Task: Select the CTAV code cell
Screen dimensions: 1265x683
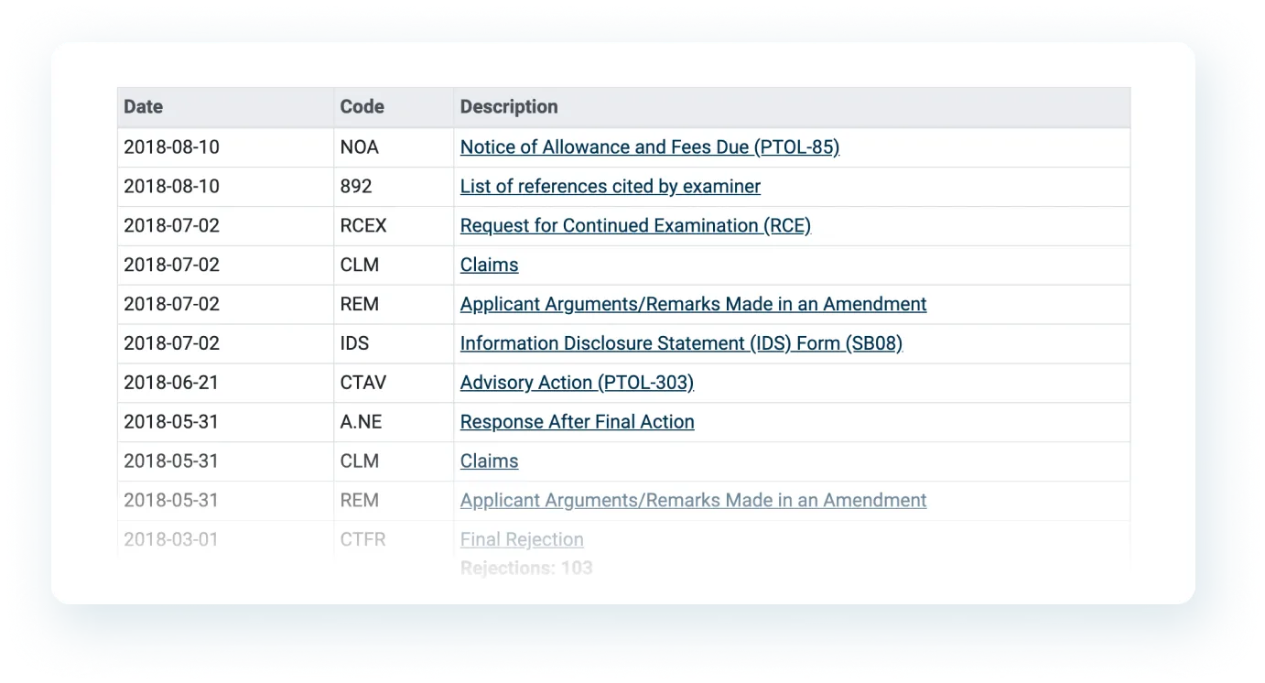Action: coord(363,383)
